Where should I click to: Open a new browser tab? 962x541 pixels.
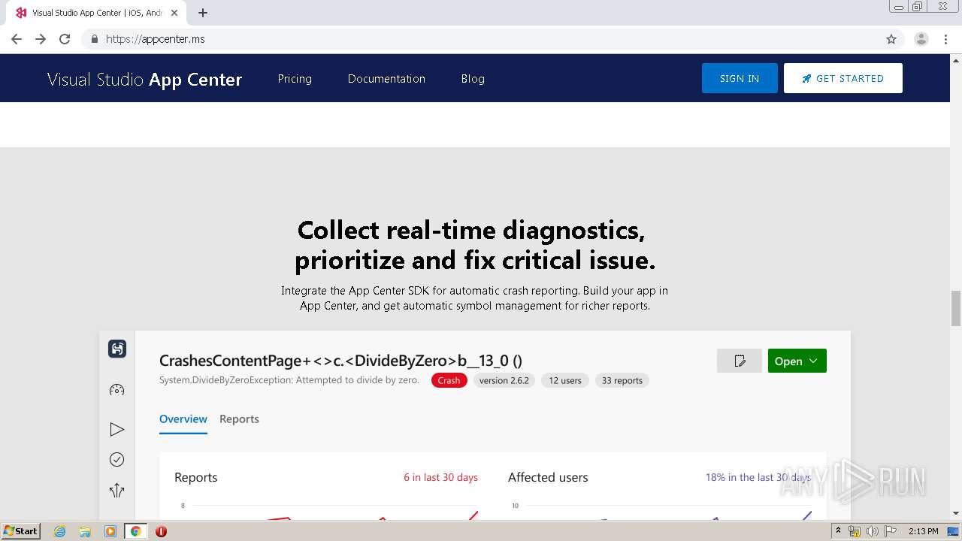(x=203, y=13)
